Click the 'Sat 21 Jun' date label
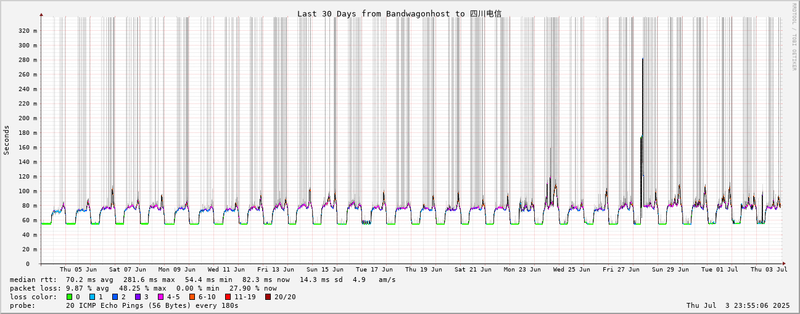The width and height of the screenshot is (800, 314). pos(473,270)
